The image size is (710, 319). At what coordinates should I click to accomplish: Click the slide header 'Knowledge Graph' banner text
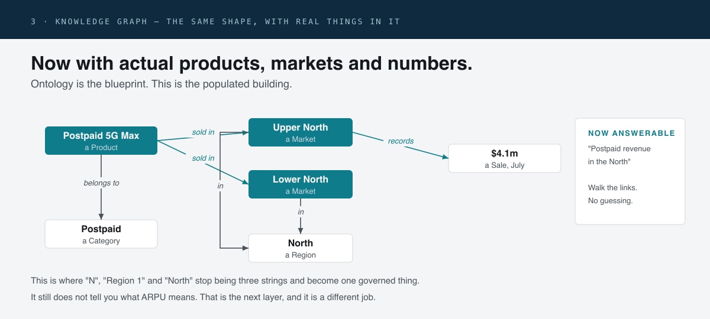click(x=215, y=21)
